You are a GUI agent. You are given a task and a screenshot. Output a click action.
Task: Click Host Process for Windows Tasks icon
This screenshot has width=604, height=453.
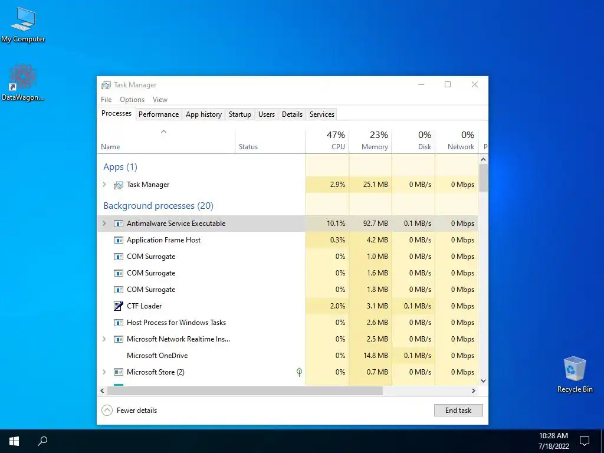point(118,323)
